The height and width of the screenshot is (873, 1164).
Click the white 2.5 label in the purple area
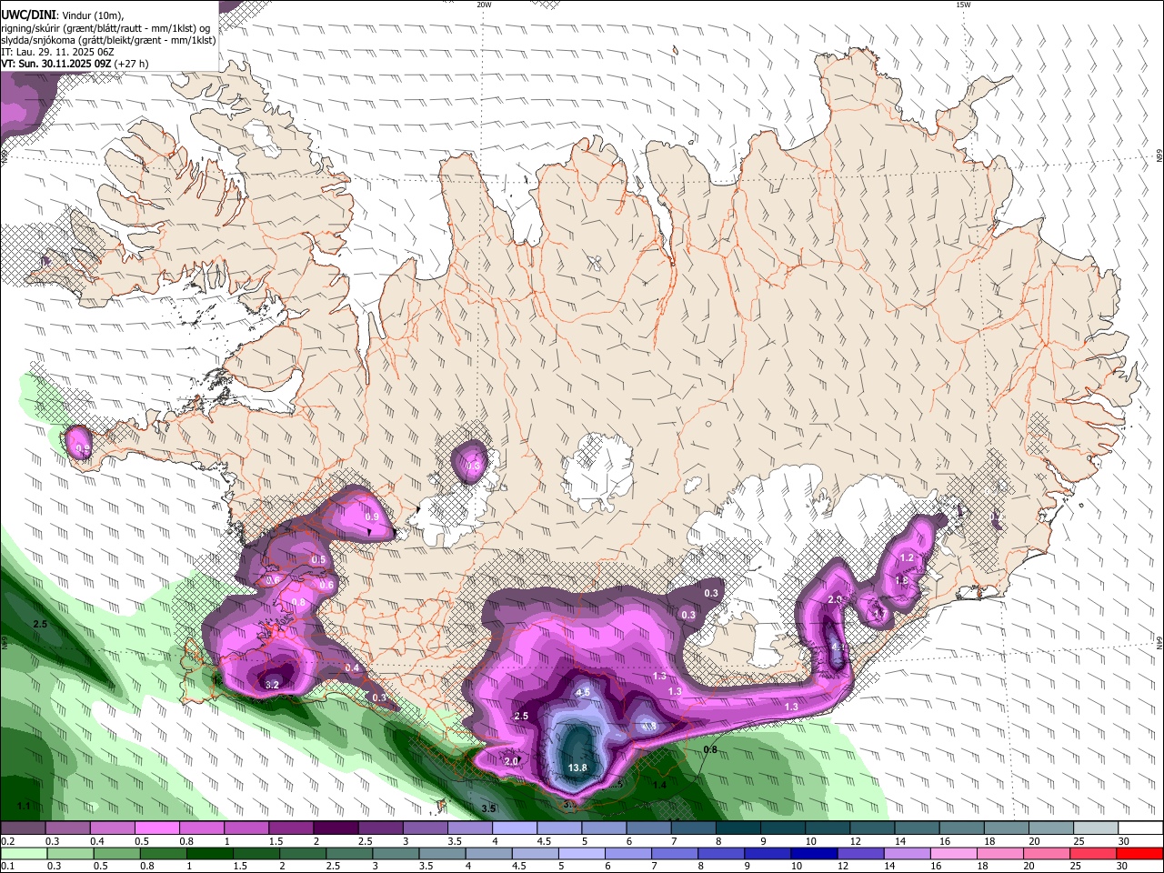(521, 716)
